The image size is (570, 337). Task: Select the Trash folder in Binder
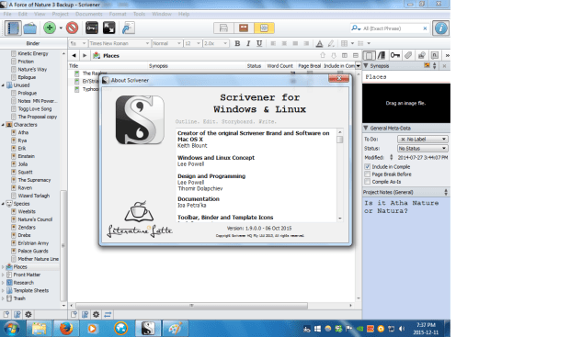19,298
